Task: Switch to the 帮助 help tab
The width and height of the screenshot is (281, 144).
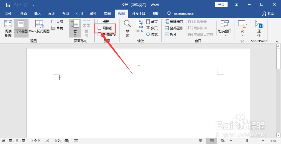Action: point(156,14)
